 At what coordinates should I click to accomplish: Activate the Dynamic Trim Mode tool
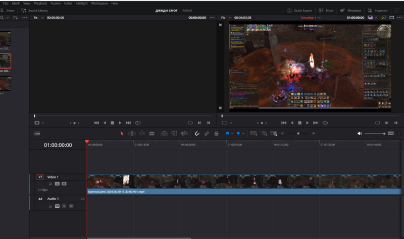coord(142,134)
